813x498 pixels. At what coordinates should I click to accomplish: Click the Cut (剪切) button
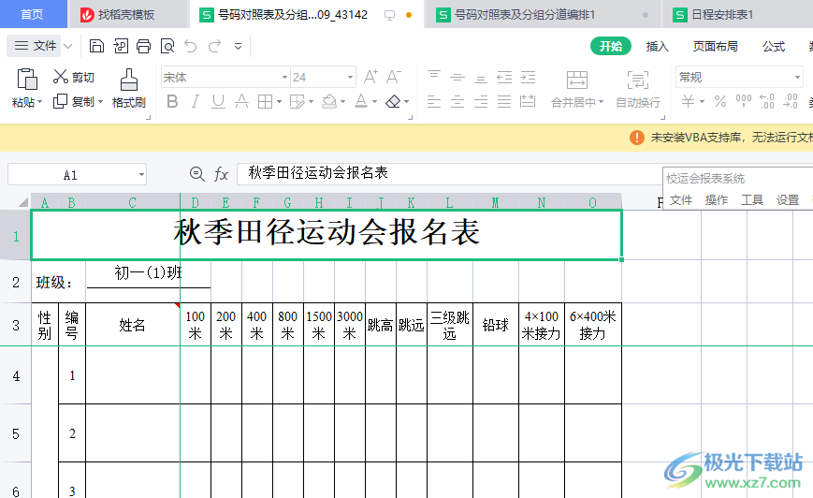click(x=74, y=77)
